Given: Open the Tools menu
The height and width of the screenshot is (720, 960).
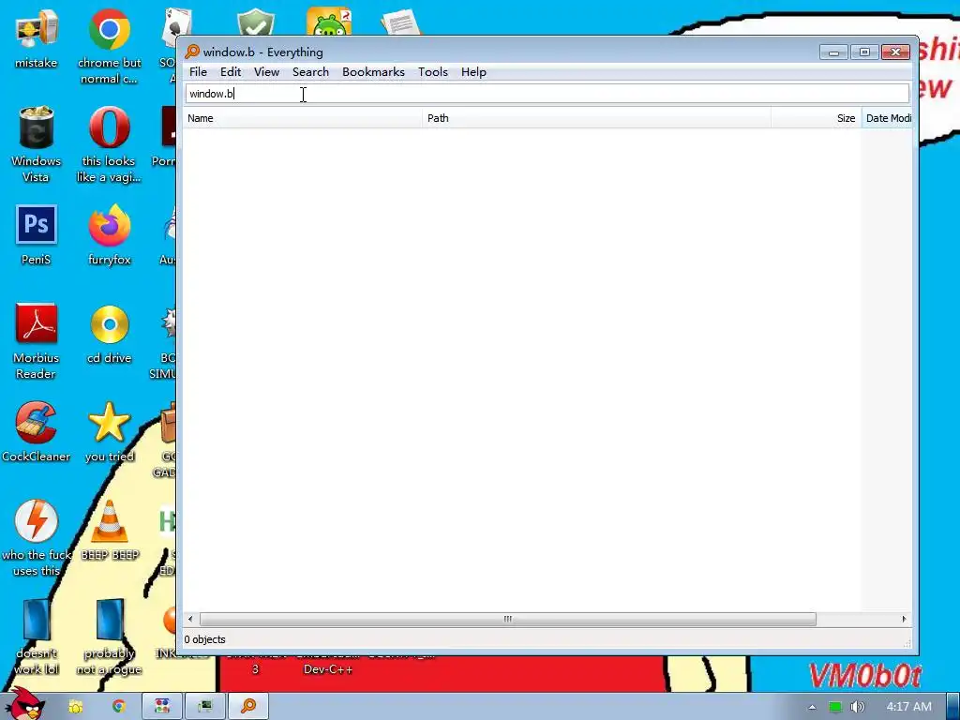Looking at the screenshot, I should (x=433, y=71).
